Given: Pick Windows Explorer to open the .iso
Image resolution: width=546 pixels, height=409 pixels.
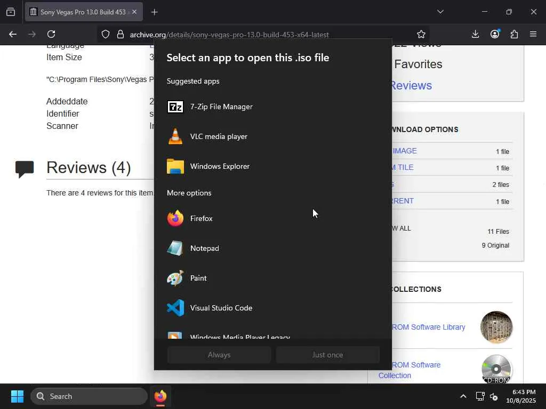Looking at the screenshot, I should (272, 166).
